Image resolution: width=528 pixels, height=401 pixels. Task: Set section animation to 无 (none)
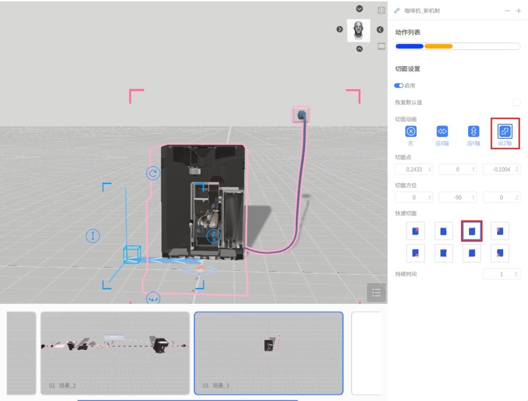(x=410, y=132)
